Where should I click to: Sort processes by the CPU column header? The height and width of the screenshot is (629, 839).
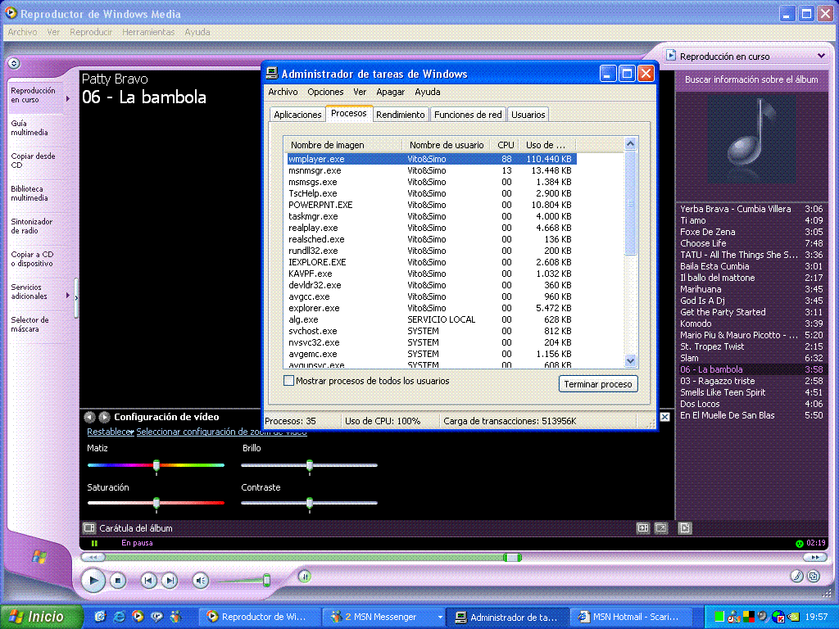tap(506, 145)
